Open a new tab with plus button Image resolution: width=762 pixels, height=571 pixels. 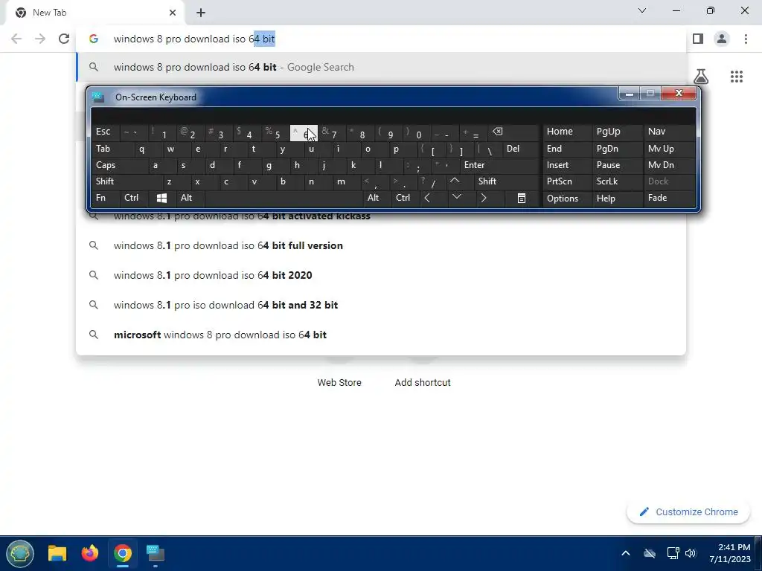point(201,13)
